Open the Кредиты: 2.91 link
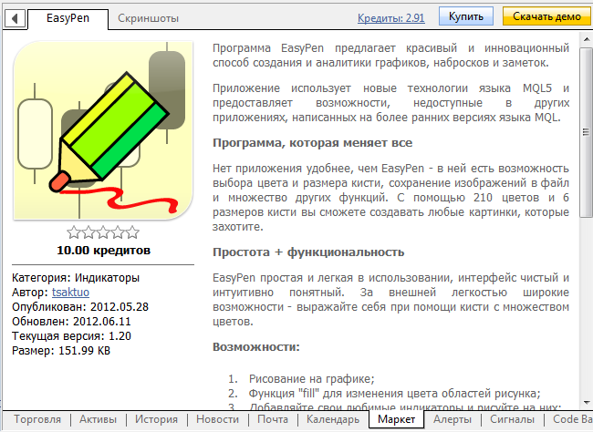This screenshot has width=593, height=432. tap(391, 17)
